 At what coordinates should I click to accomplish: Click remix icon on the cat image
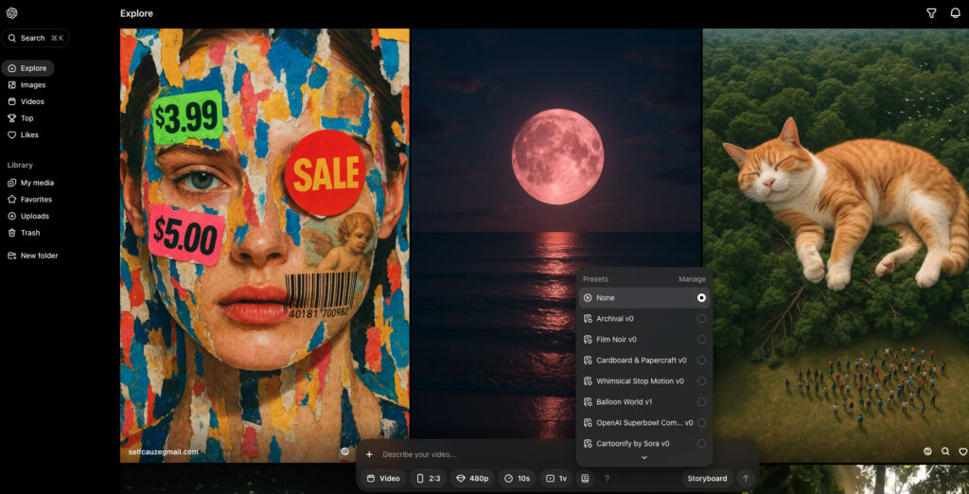[x=927, y=452]
